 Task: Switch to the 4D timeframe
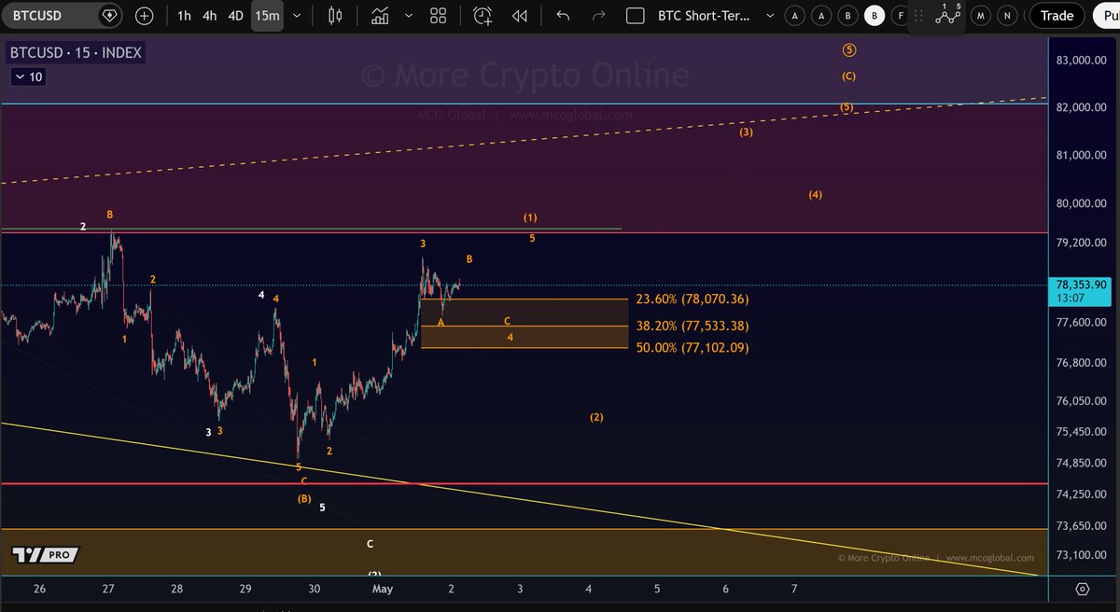(235, 16)
